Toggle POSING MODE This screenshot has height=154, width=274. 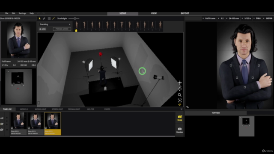[x=62, y=29]
